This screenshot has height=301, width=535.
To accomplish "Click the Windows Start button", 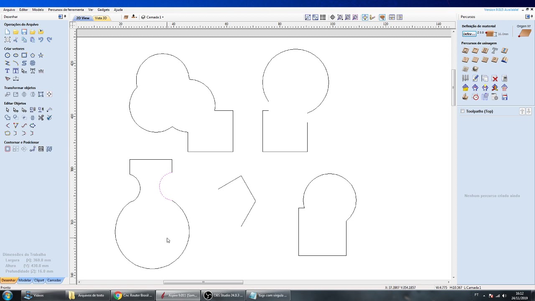I will (x=7, y=296).
